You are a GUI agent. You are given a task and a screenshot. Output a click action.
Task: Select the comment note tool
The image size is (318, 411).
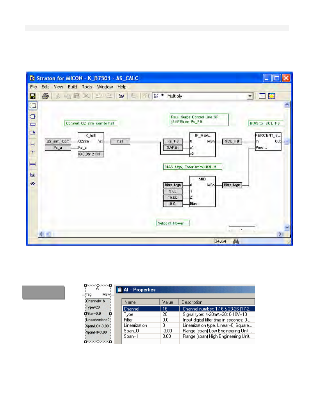point(33,132)
